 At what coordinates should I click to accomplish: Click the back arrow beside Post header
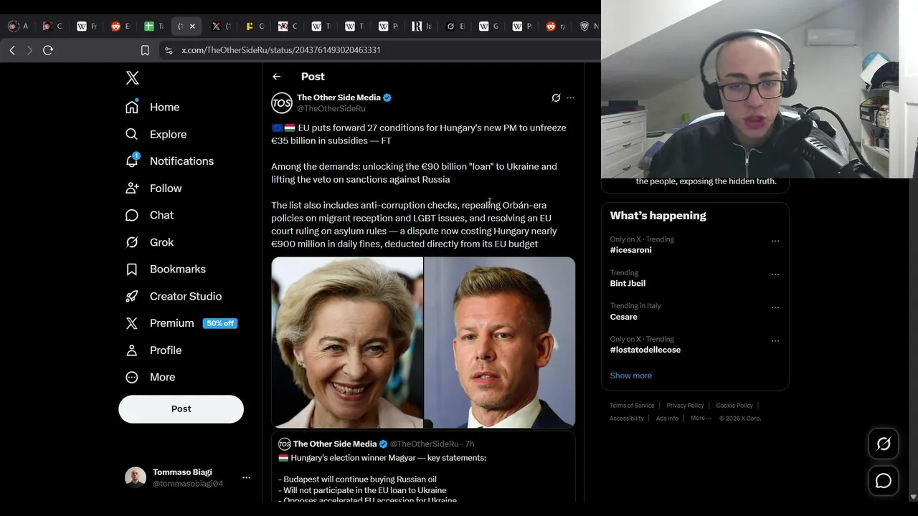tap(277, 77)
